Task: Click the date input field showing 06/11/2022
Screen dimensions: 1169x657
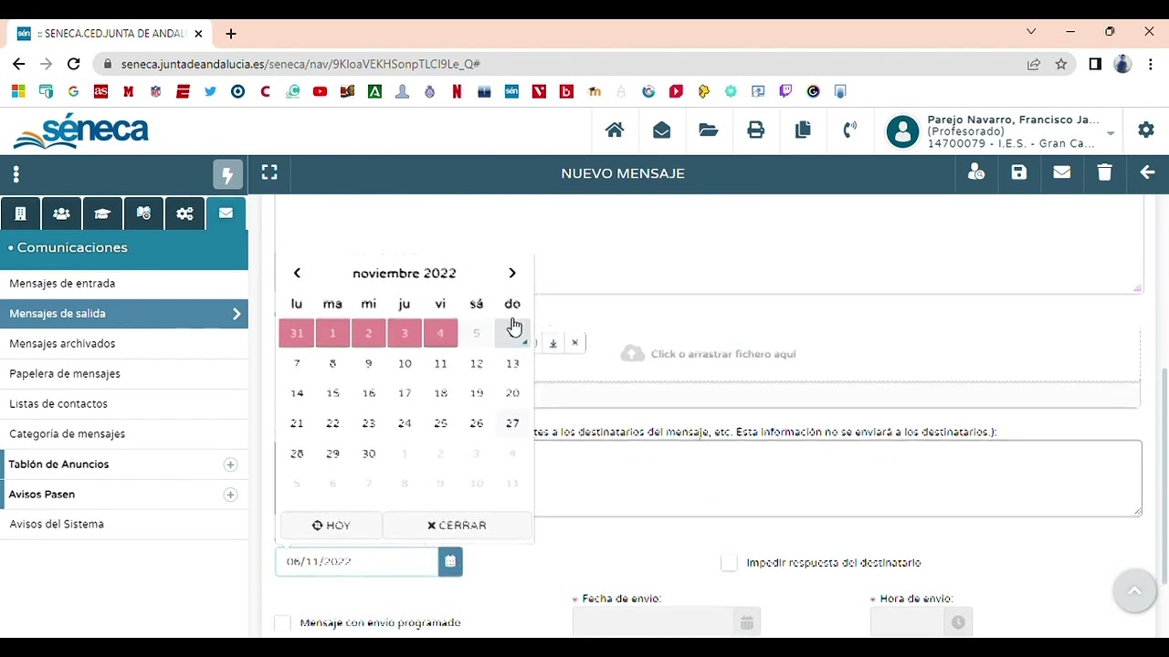Action: [357, 561]
